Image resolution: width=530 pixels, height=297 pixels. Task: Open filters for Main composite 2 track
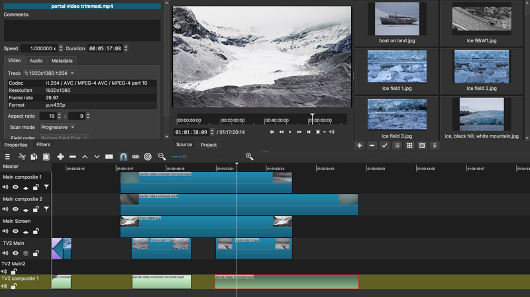[46, 209]
